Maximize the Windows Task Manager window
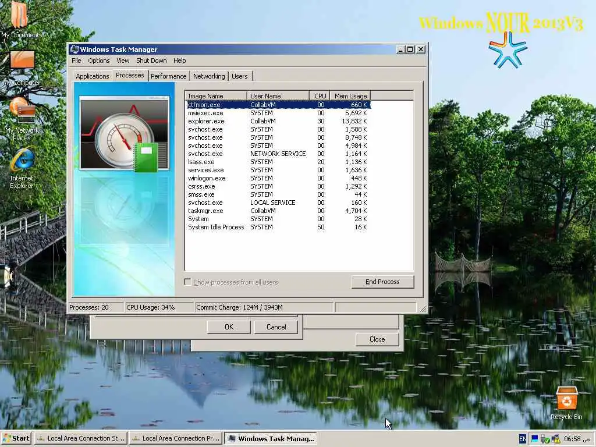This screenshot has height=447, width=596. pyautogui.click(x=410, y=49)
